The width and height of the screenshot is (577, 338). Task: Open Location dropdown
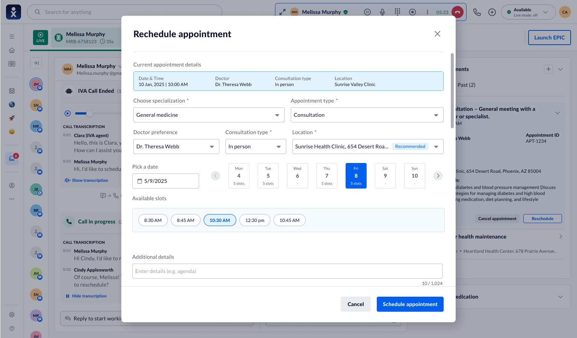point(368,146)
